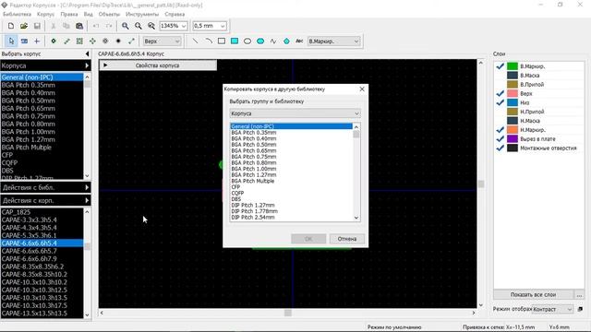The width and height of the screenshot is (591, 332).
Task: Click the Undo arrow icon
Action: coord(96,26)
